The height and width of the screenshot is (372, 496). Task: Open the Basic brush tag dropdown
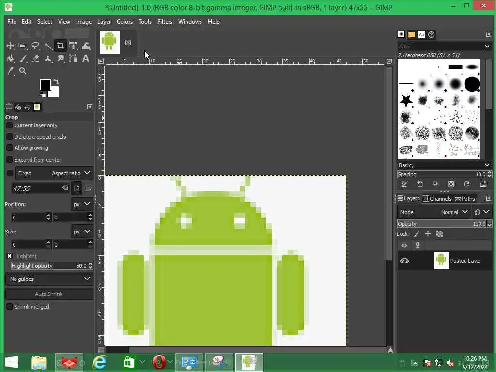click(x=444, y=165)
